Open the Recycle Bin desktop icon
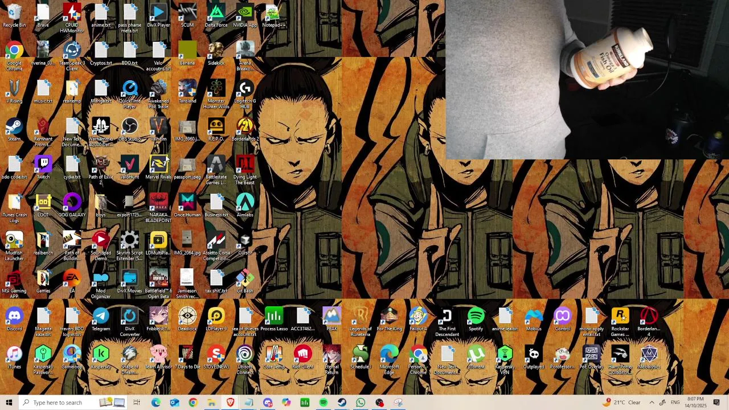Screen dimensions: 729x410 [14, 16]
